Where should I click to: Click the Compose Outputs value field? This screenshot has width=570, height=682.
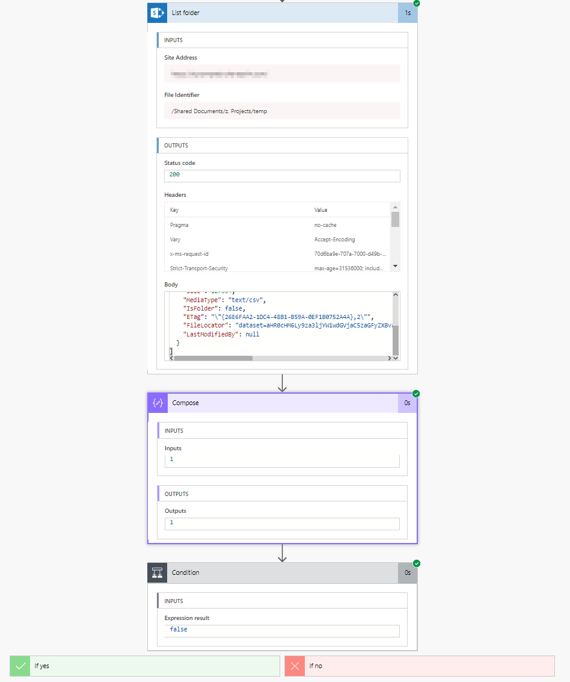tap(283, 524)
